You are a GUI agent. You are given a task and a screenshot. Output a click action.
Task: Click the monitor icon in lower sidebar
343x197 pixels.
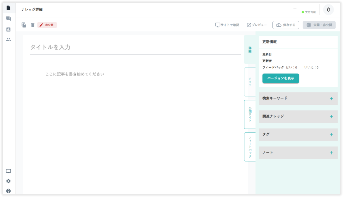point(8,171)
